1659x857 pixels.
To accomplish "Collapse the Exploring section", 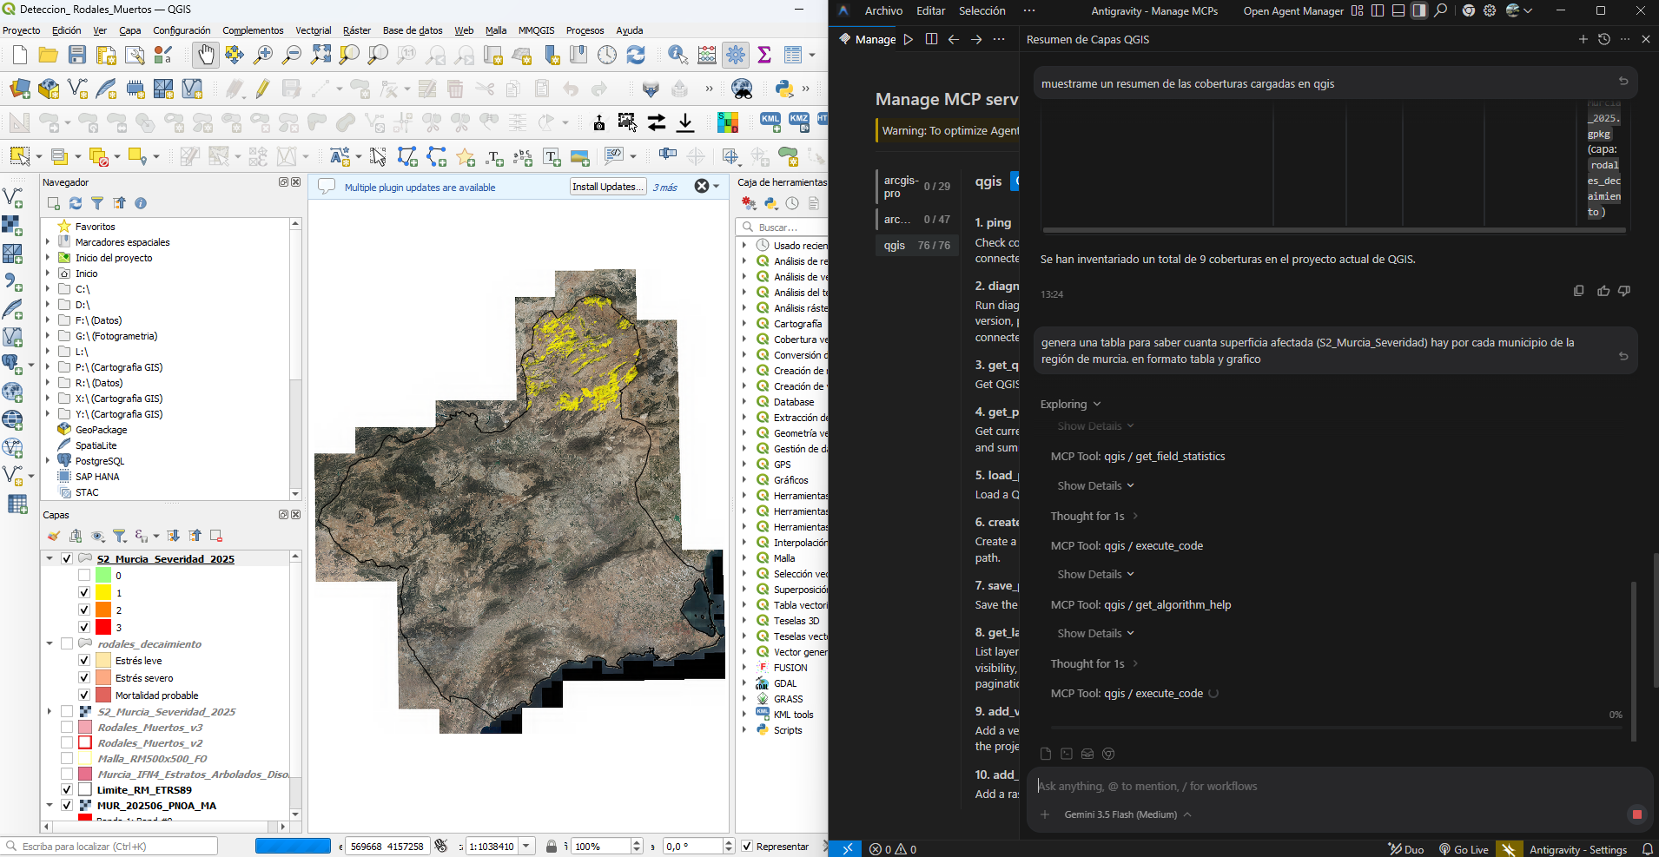I will [x=1070, y=404].
